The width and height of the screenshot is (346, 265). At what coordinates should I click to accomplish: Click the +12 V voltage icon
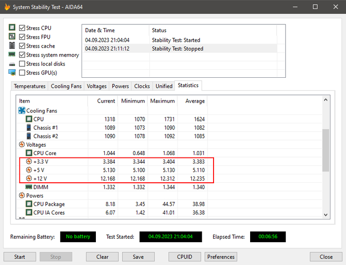pyautogui.click(x=29, y=178)
